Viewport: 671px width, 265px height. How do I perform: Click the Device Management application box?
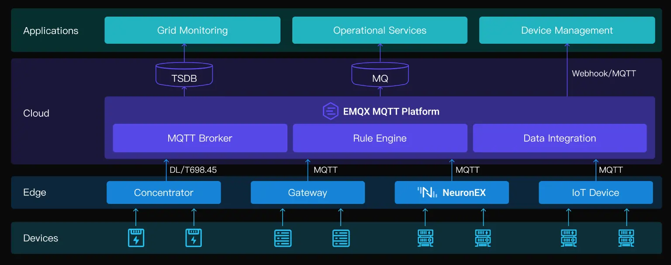pyautogui.click(x=567, y=31)
